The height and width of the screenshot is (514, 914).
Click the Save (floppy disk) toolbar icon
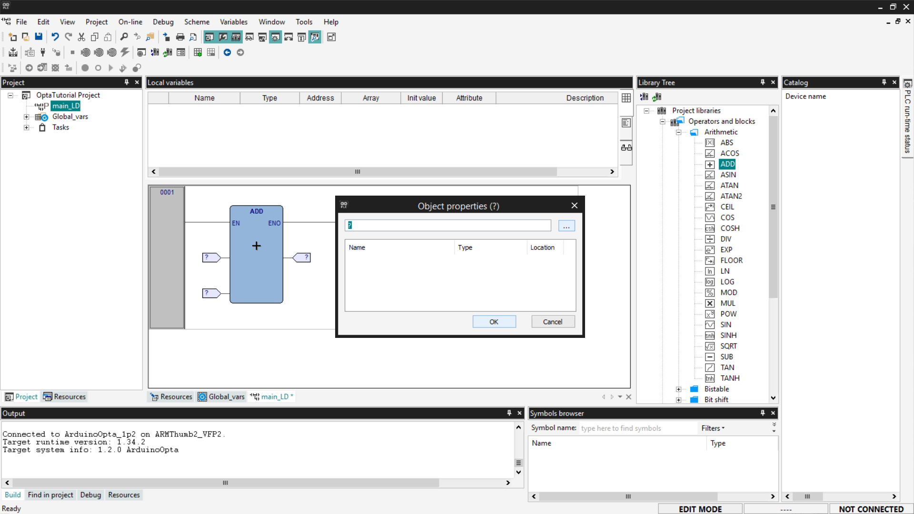39,37
